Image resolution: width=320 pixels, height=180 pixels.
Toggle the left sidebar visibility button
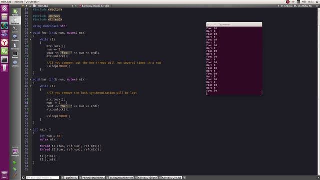(x=23, y=178)
